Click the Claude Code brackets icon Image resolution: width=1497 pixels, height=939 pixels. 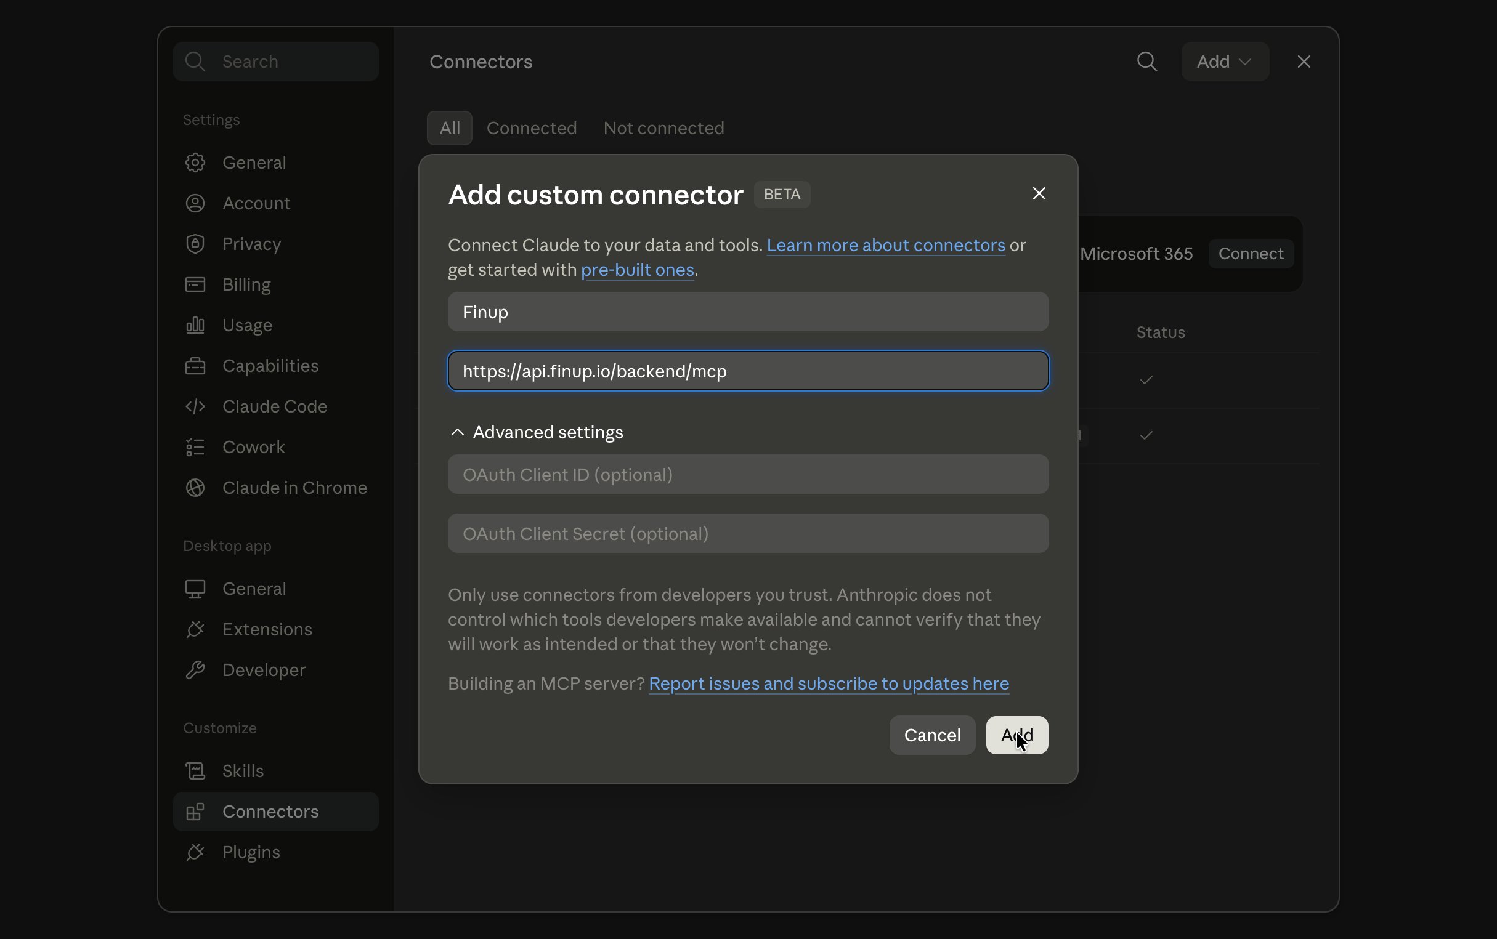(195, 406)
